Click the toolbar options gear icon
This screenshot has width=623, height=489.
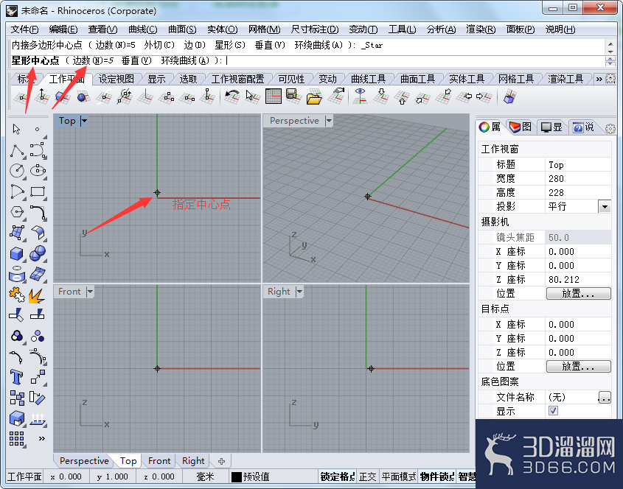pyautogui.click(x=610, y=79)
